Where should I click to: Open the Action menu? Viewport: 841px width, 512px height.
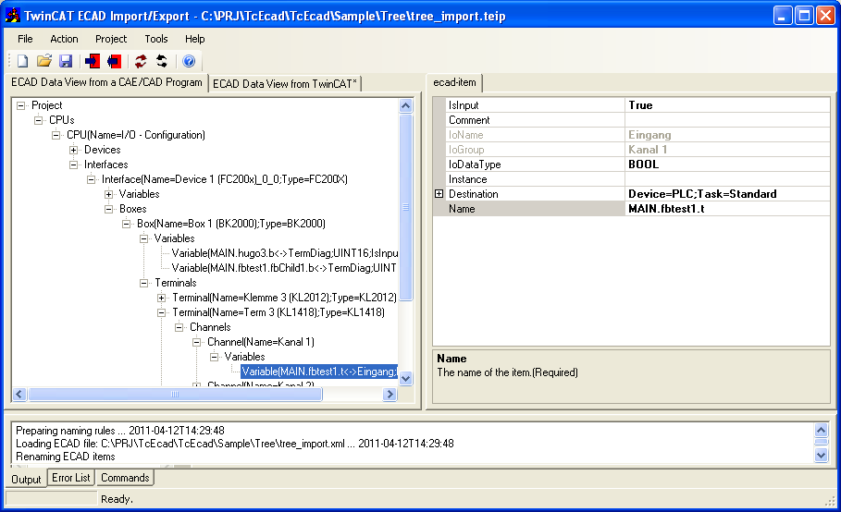tap(64, 39)
